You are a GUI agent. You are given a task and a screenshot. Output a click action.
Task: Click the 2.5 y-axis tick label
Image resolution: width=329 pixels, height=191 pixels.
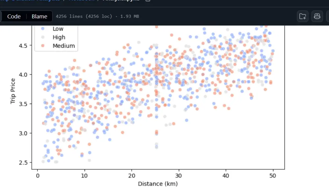pos(23,162)
